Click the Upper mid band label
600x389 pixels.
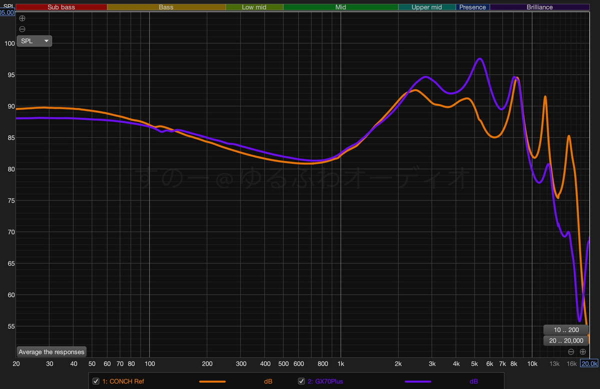click(x=427, y=7)
